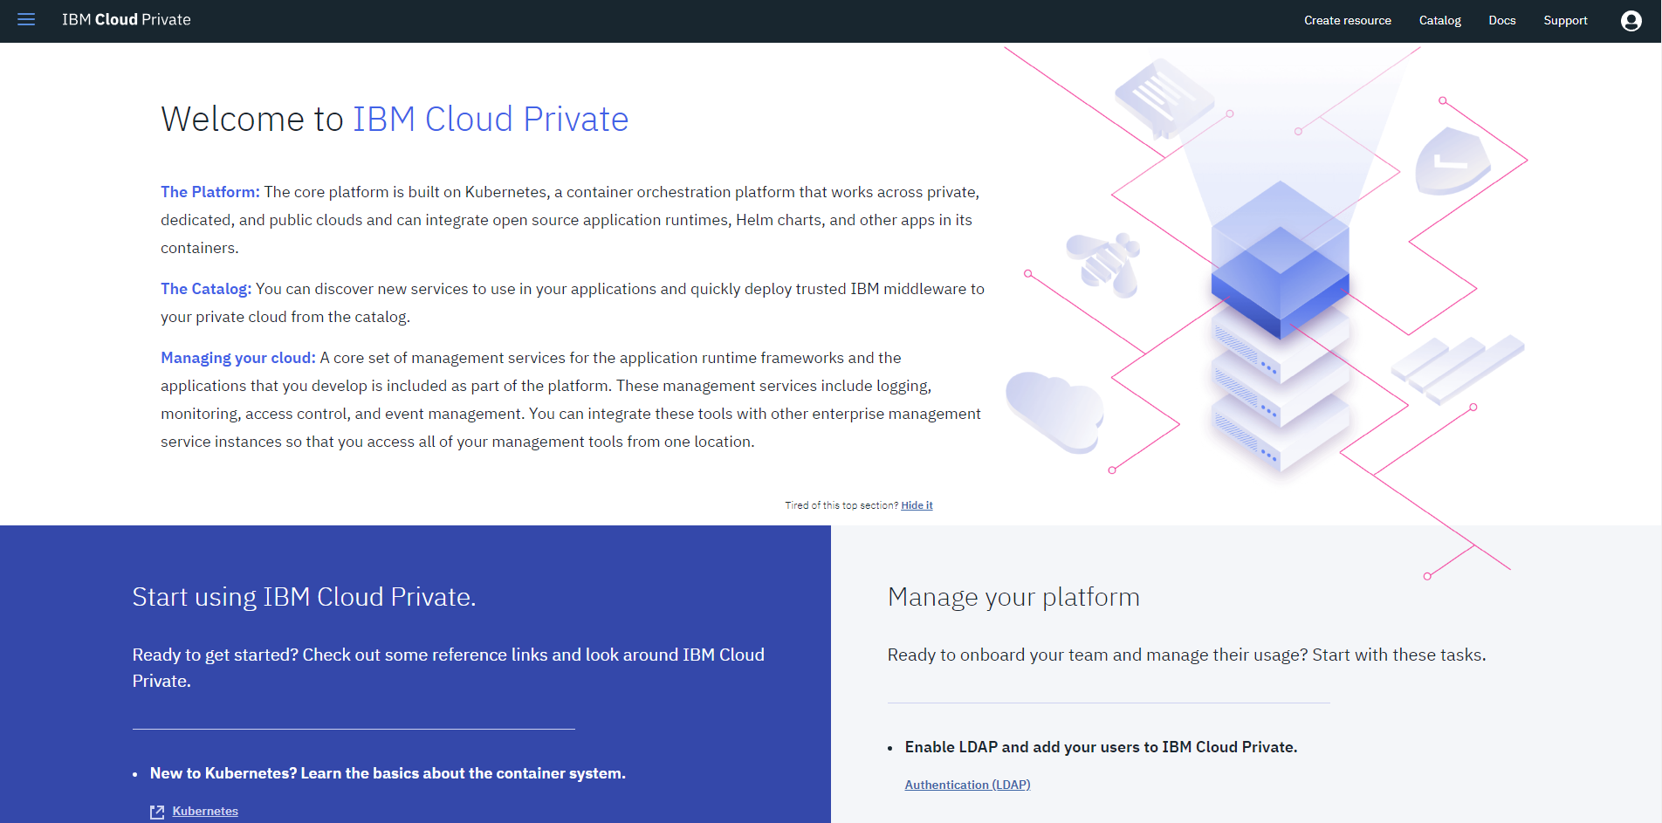Screen dimensions: 1662x823
Task: Open the Support menu
Action: click(x=1565, y=21)
